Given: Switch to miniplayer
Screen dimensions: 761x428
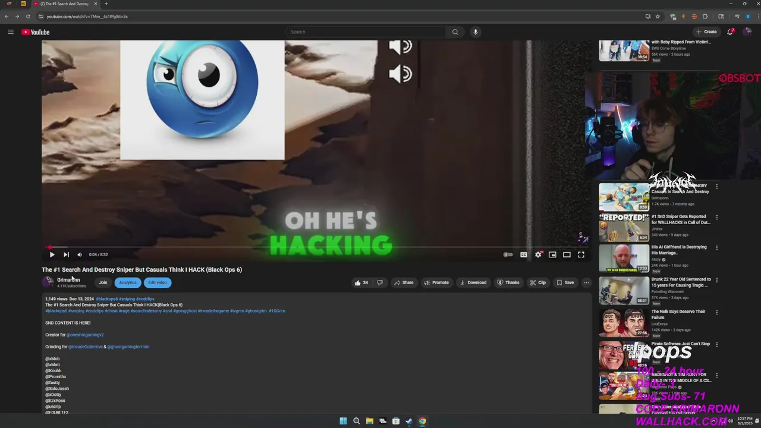Looking at the screenshot, I should point(552,254).
